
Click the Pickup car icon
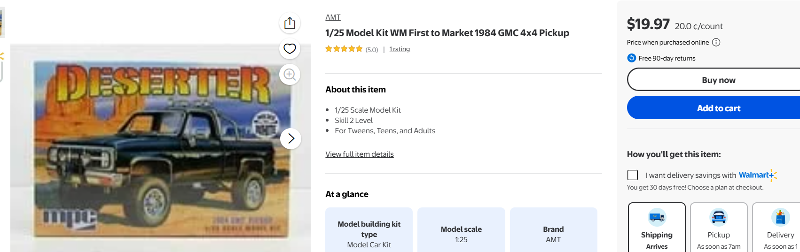coord(719,217)
